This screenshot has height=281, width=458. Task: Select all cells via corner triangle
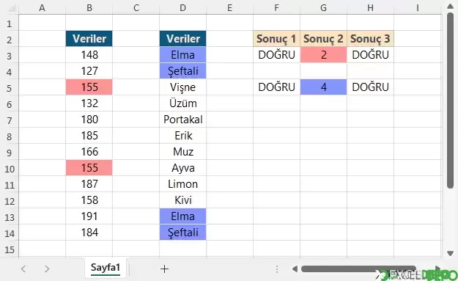pyautogui.click(x=12, y=8)
